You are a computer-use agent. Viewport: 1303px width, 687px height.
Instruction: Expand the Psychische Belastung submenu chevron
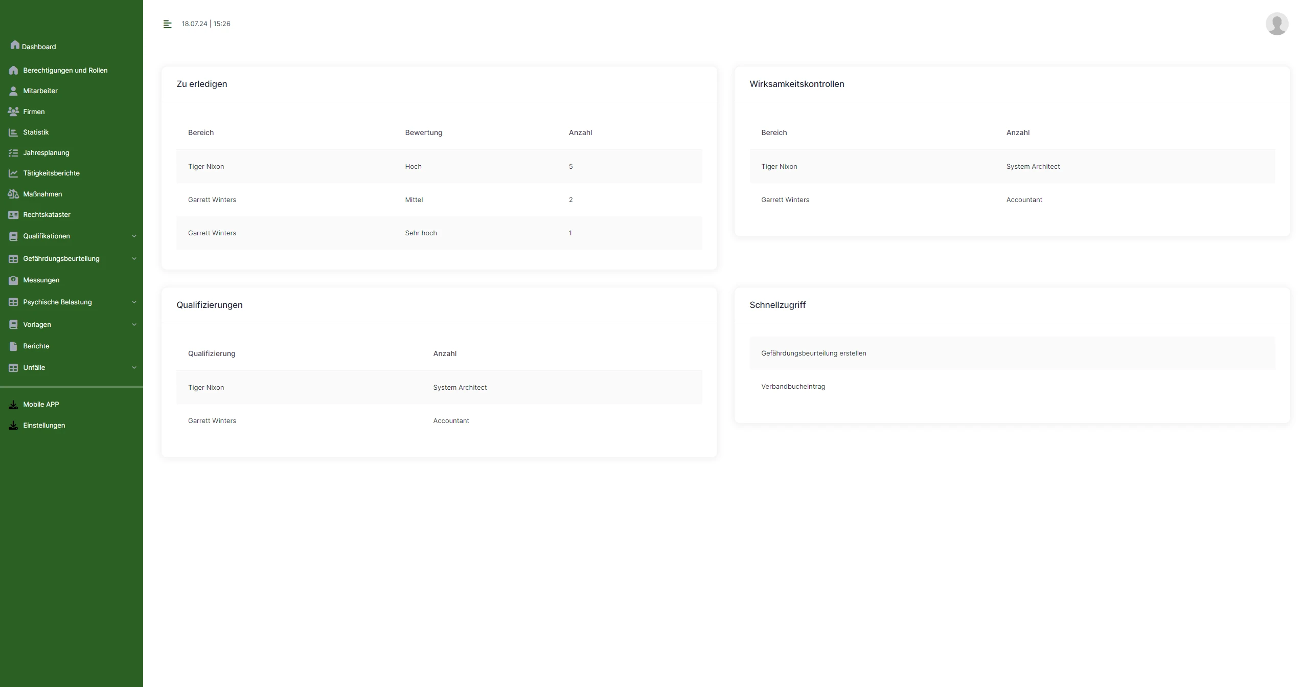(134, 302)
